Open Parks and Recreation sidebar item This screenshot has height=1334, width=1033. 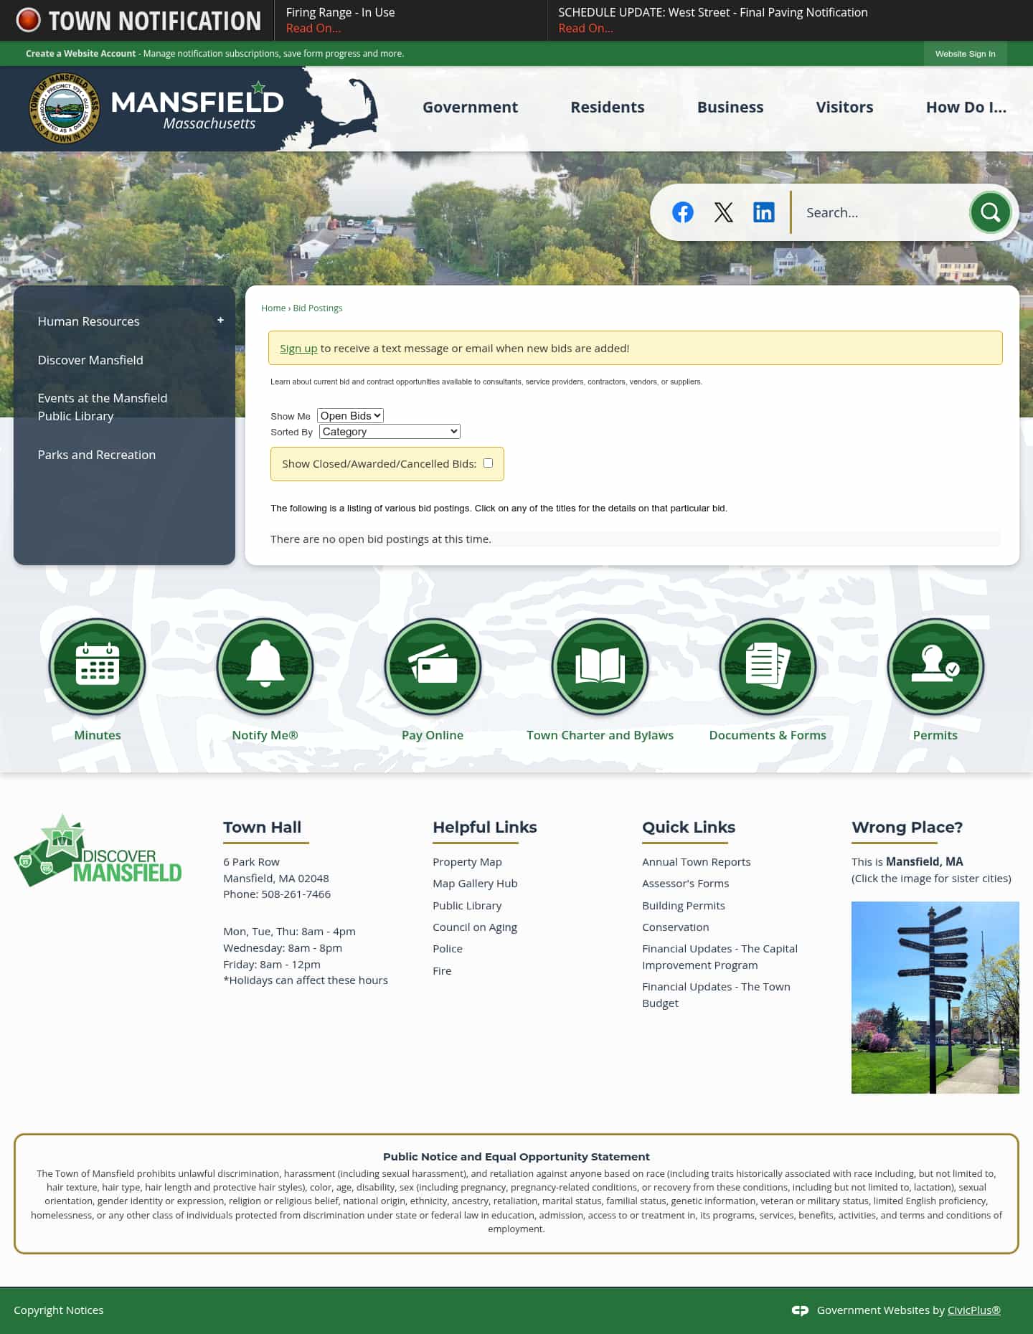pyautogui.click(x=97, y=455)
